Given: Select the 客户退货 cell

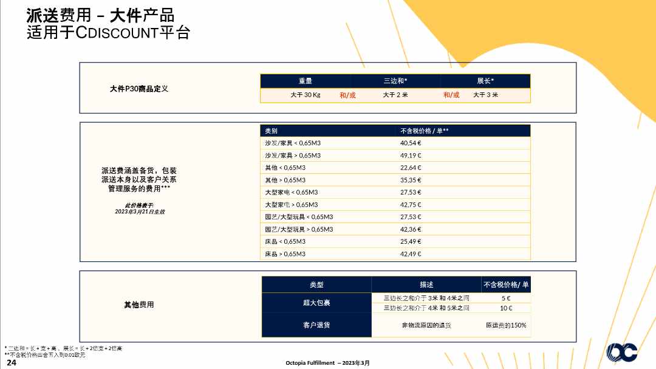Looking at the screenshot, I should coord(316,325).
